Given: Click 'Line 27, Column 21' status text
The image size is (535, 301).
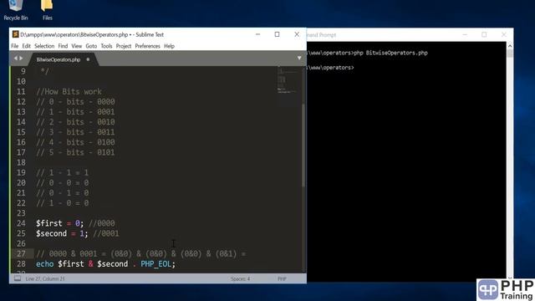Looking at the screenshot, I should click(45, 278).
